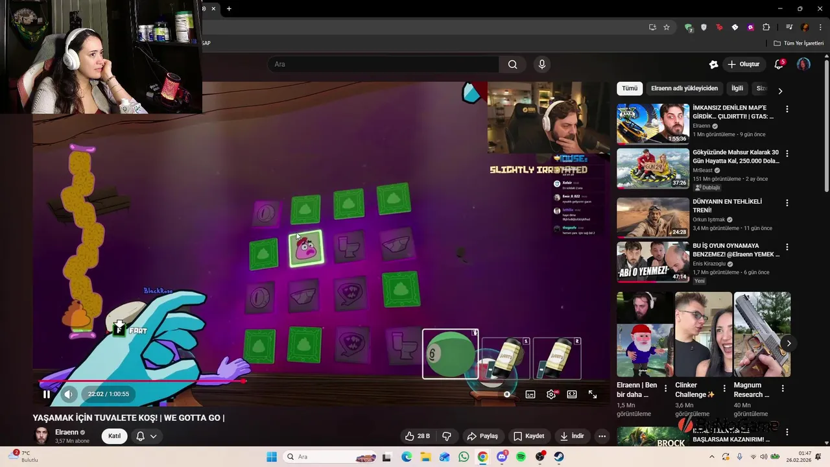Click the sparkle icon beside Oluştur
Image resolution: width=830 pixels, height=467 pixels.
coord(713,64)
